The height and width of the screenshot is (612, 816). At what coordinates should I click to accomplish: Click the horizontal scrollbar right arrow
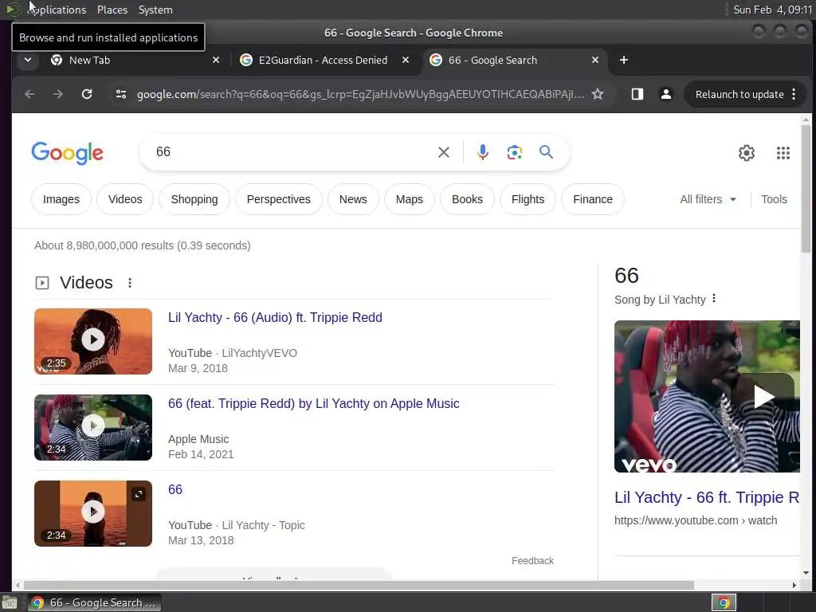794,586
